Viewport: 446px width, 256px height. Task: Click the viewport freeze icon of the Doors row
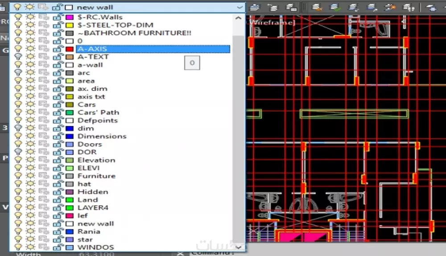[44, 144]
